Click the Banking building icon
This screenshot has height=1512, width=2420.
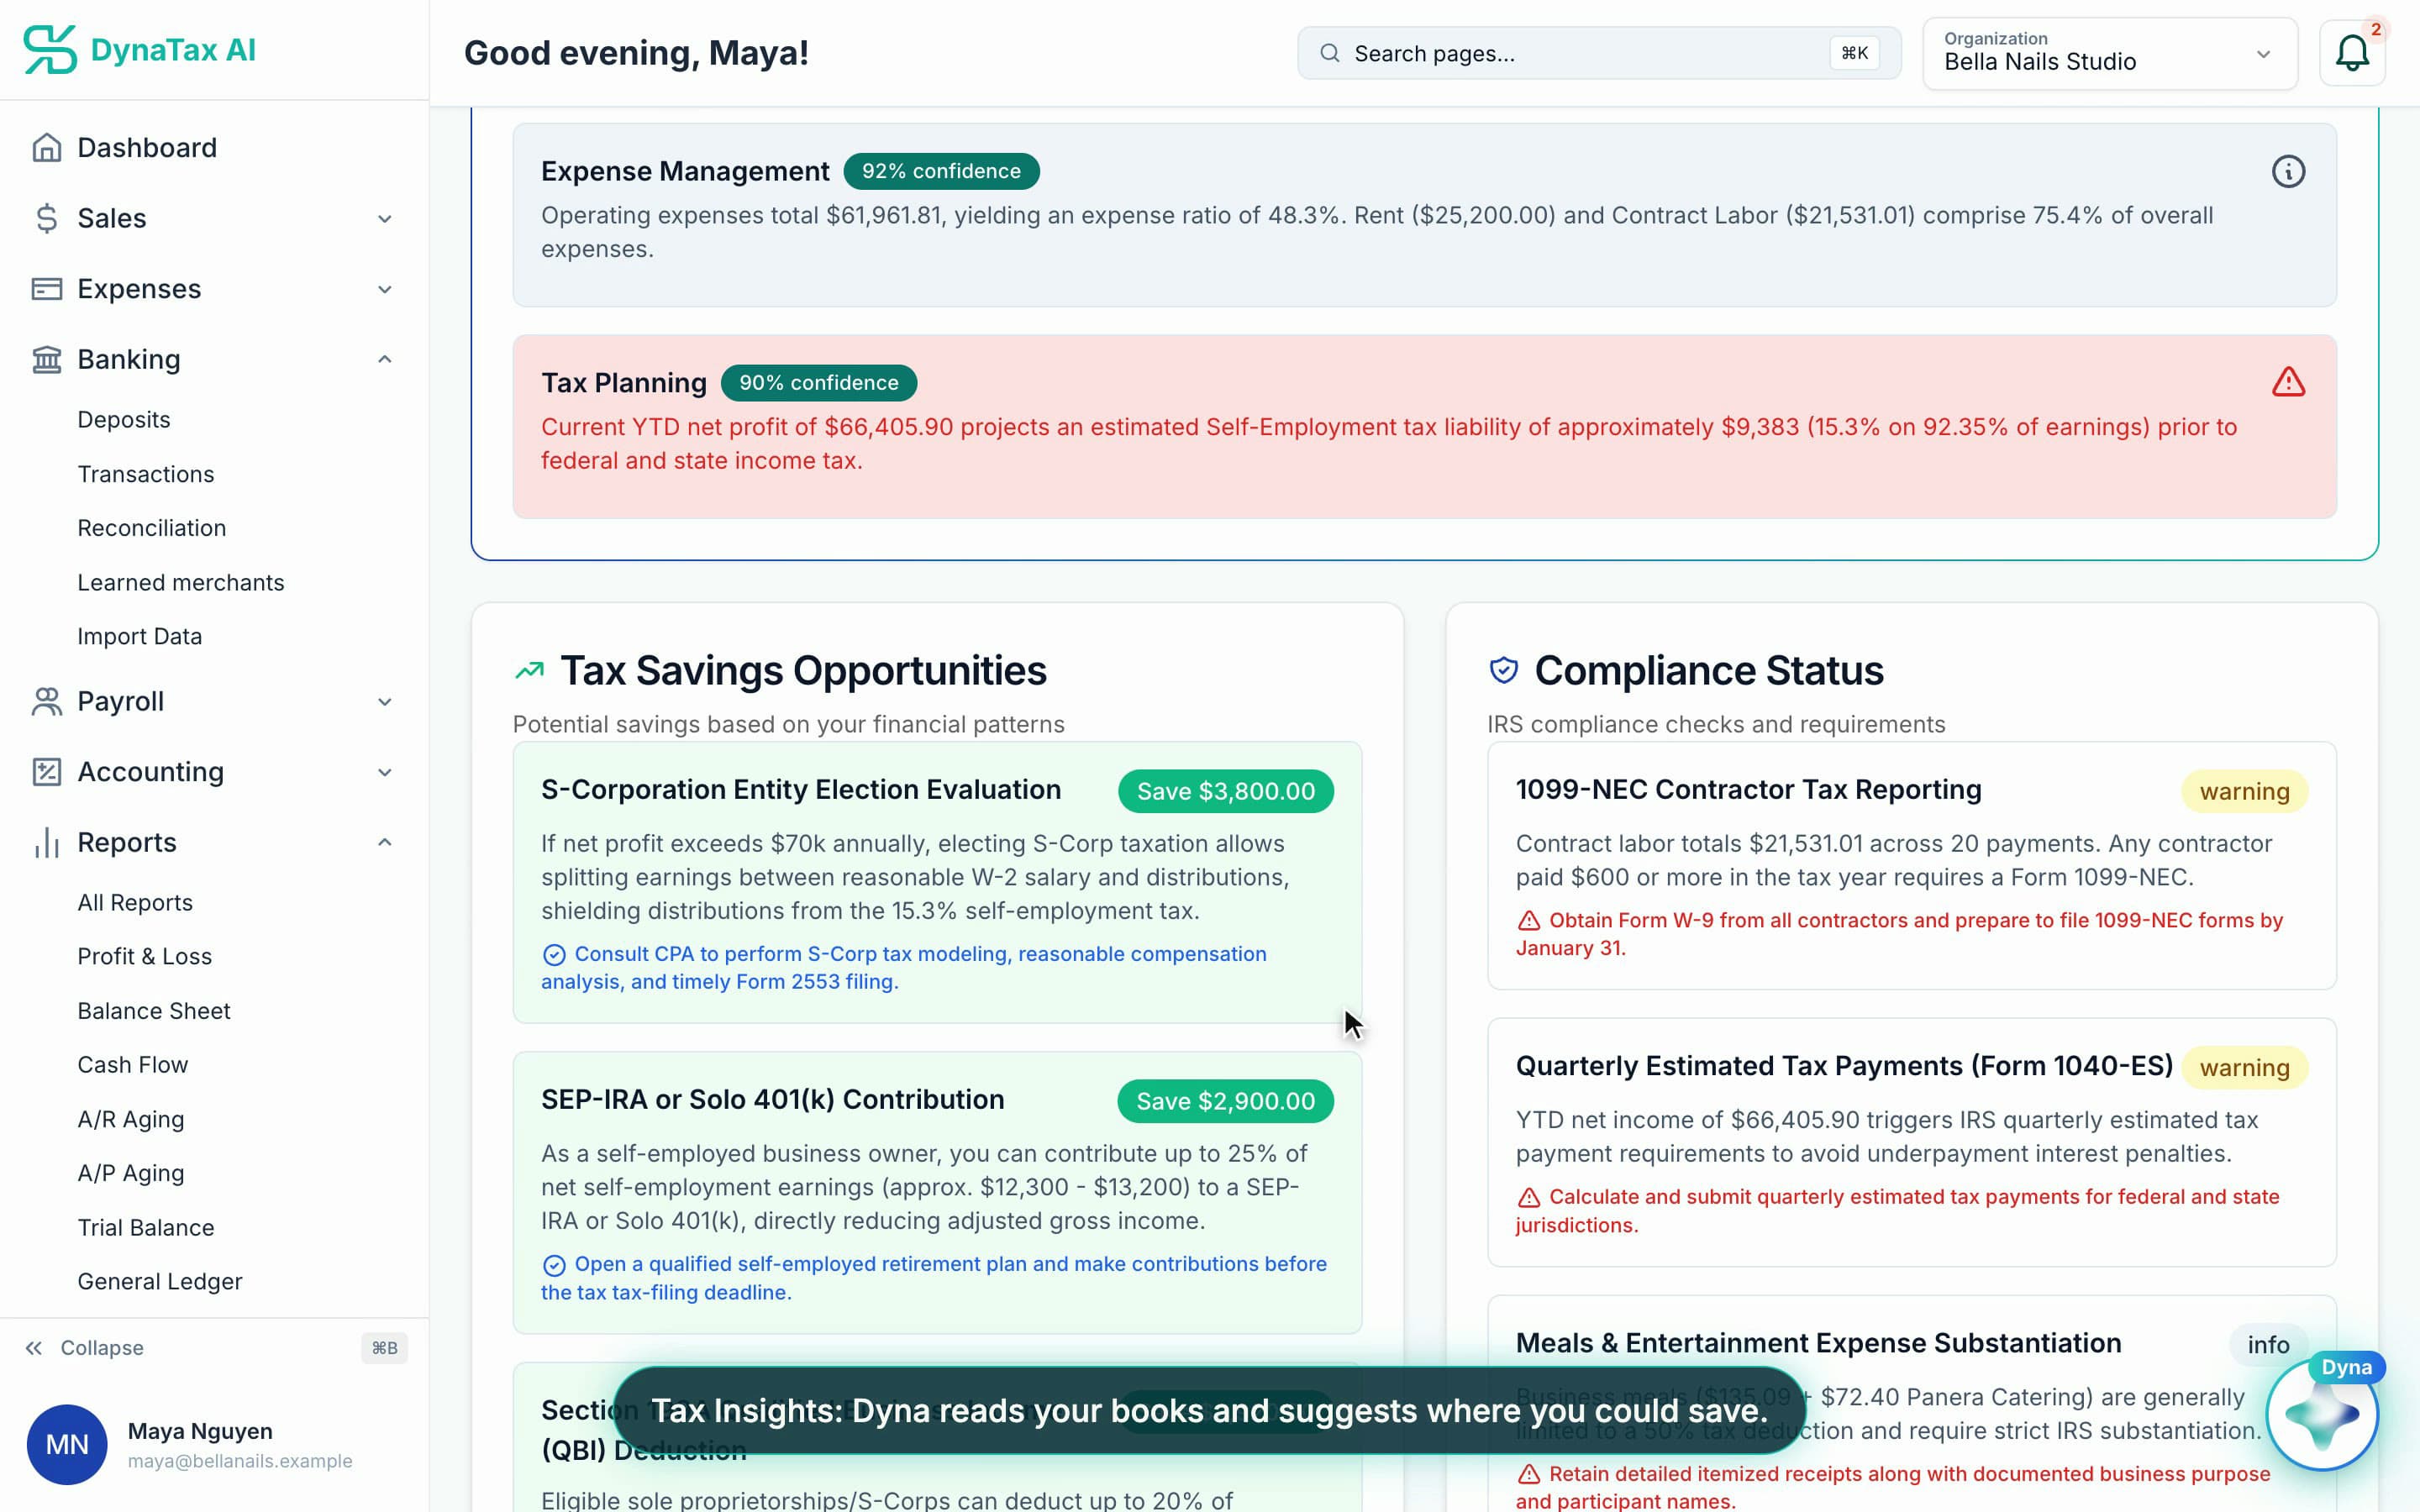pyautogui.click(x=47, y=359)
